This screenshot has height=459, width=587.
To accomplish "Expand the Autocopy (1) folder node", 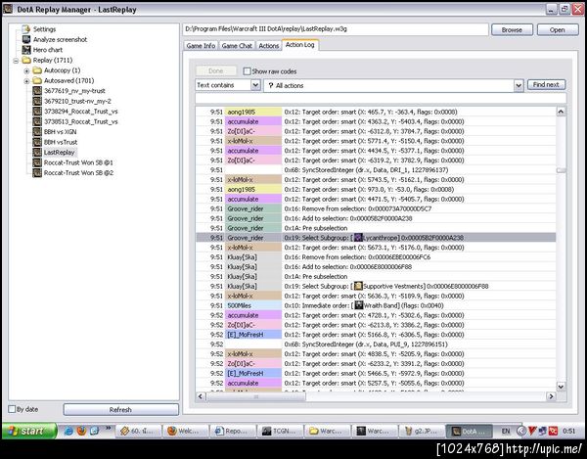I will tap(26, 70).
